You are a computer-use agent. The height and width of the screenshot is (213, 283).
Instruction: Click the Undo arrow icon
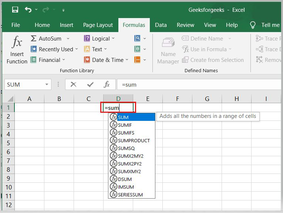28,10
